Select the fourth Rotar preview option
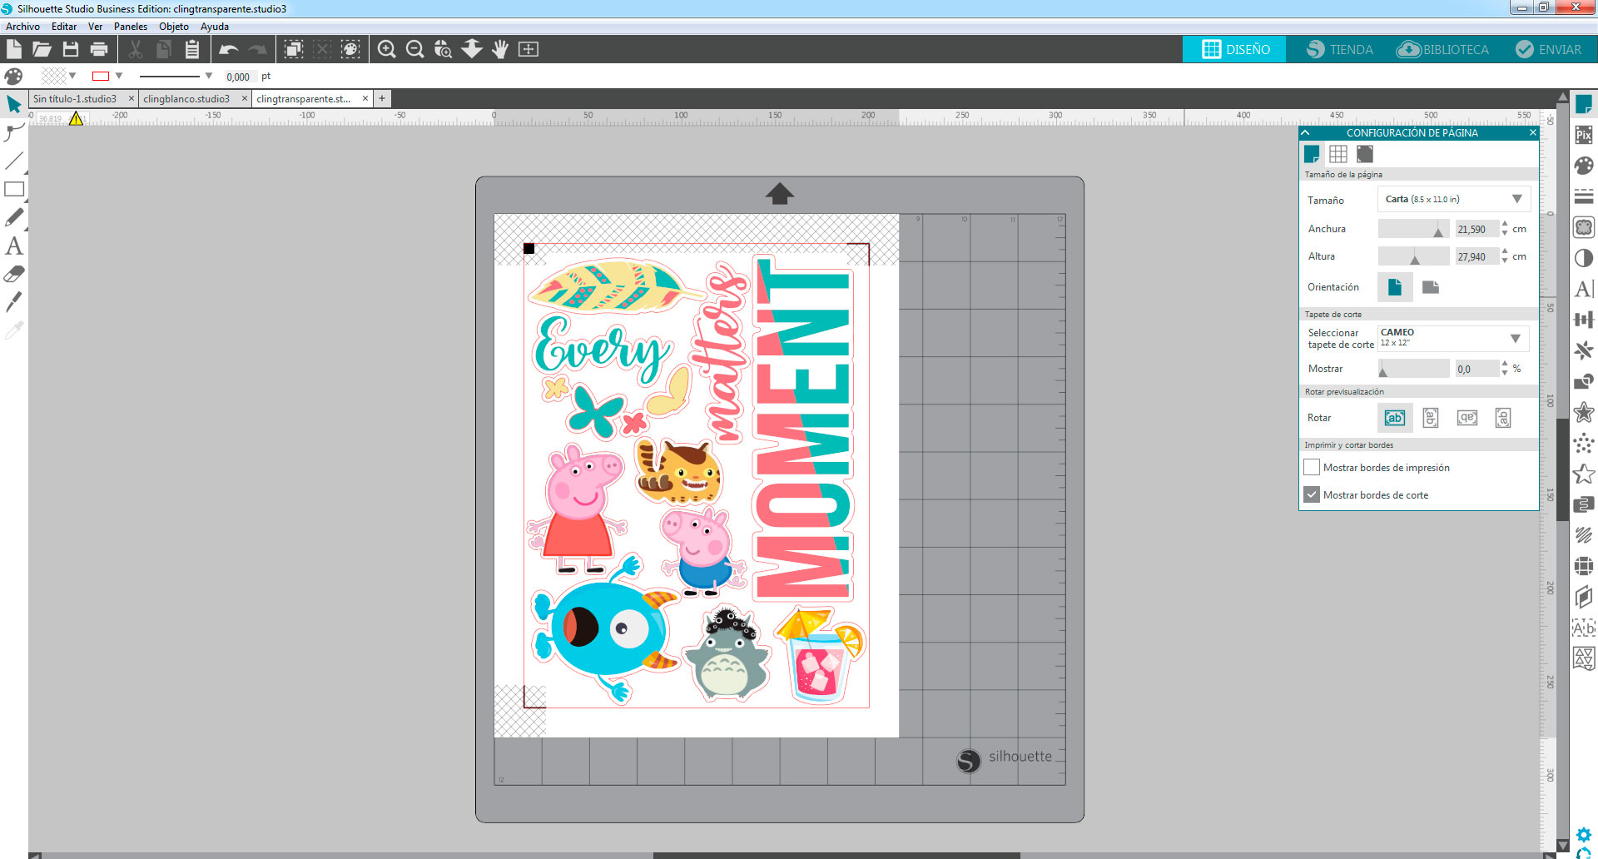This screenshot has width=1598, height=859. (1503, 418)
